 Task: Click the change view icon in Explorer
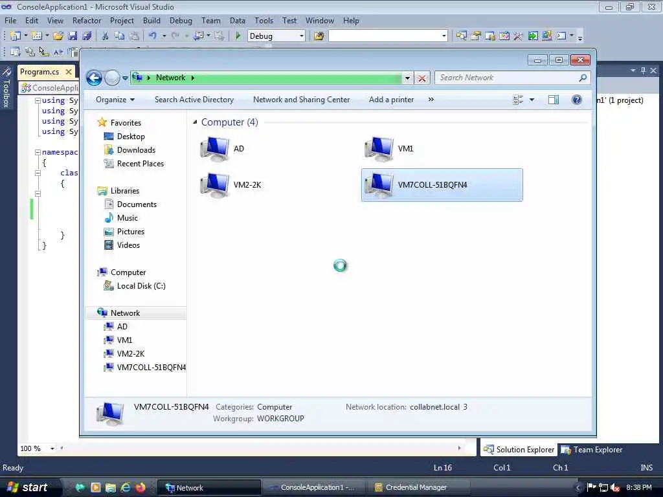click(518, 100)
